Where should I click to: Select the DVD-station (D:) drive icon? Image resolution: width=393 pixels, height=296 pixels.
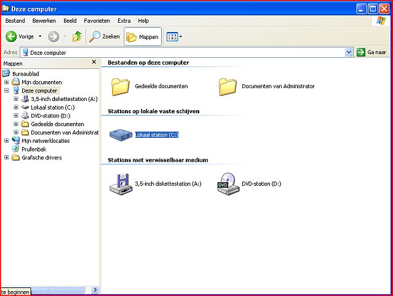(226, 183)
